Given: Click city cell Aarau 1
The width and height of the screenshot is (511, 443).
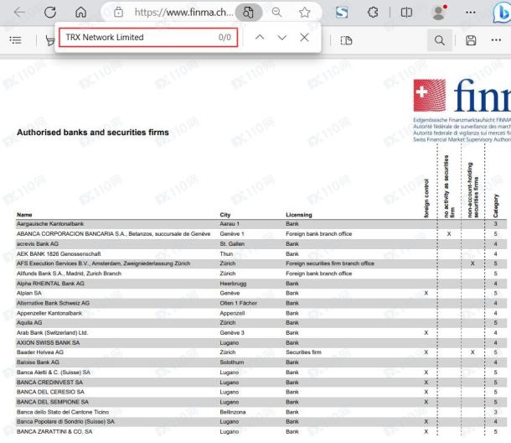Looking at the screenshot, I should tap(230, 224).
